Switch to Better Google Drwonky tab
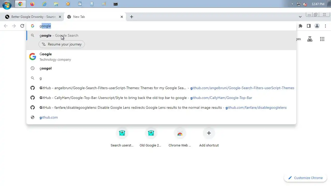Image resolution: width=331 pixels, height=186 pixels. click(x=33, y=17)
